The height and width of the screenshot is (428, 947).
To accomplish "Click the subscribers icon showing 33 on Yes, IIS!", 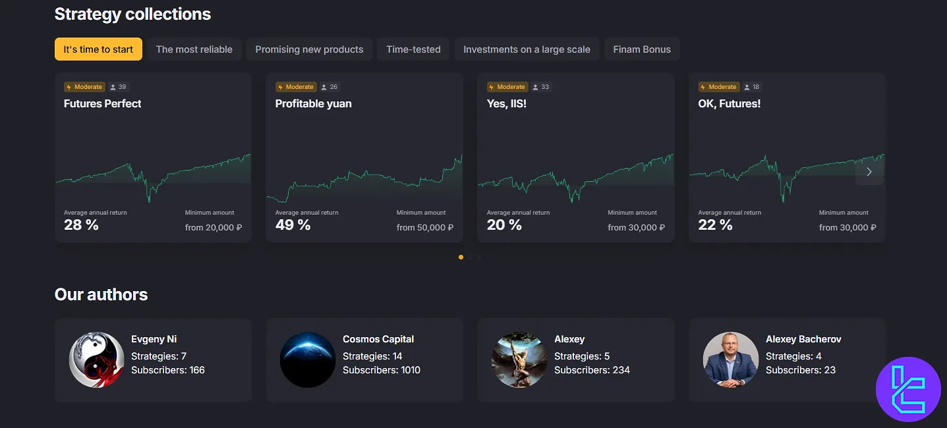I will pos(536,86).
